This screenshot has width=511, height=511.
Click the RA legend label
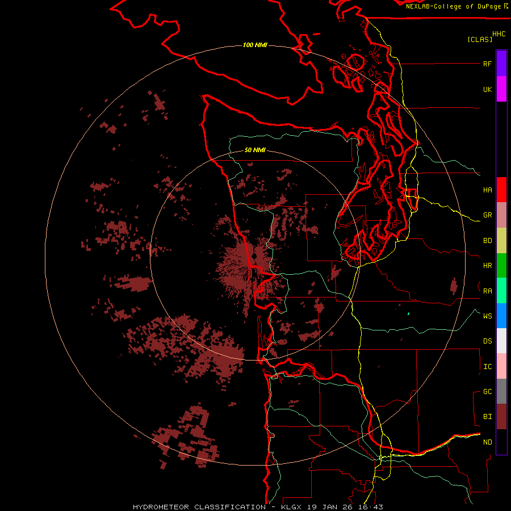click(x=487, y=291)
